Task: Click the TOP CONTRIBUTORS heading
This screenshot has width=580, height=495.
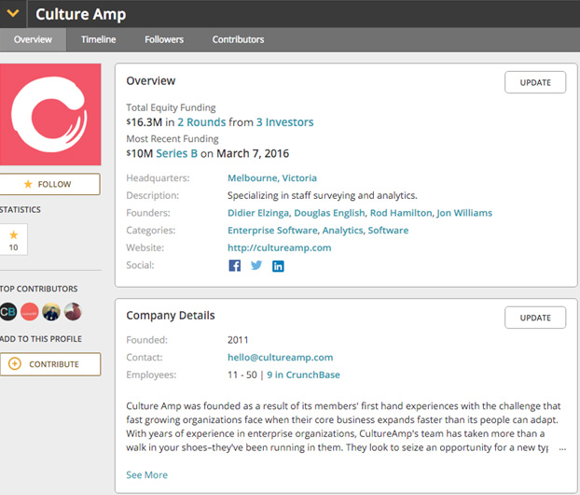Action: (x=39, y=289)
